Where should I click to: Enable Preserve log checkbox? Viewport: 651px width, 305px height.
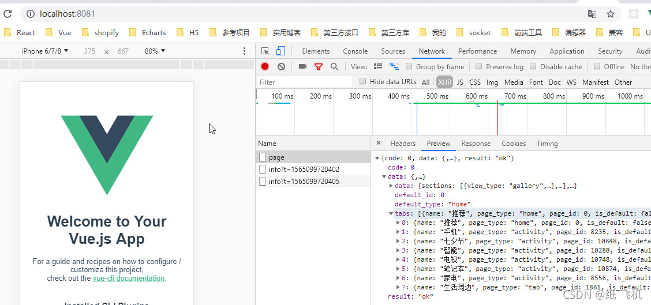click(478, 66)
